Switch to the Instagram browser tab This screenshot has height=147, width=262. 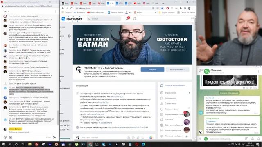(x=146, y=4)
